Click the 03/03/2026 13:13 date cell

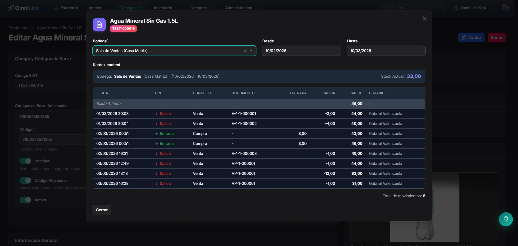tap(112, 173)
